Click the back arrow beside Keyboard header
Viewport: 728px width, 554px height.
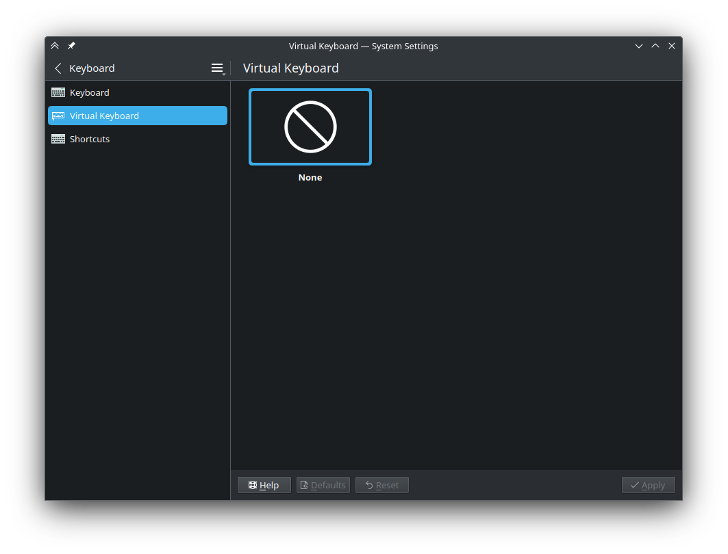(58, 68)
